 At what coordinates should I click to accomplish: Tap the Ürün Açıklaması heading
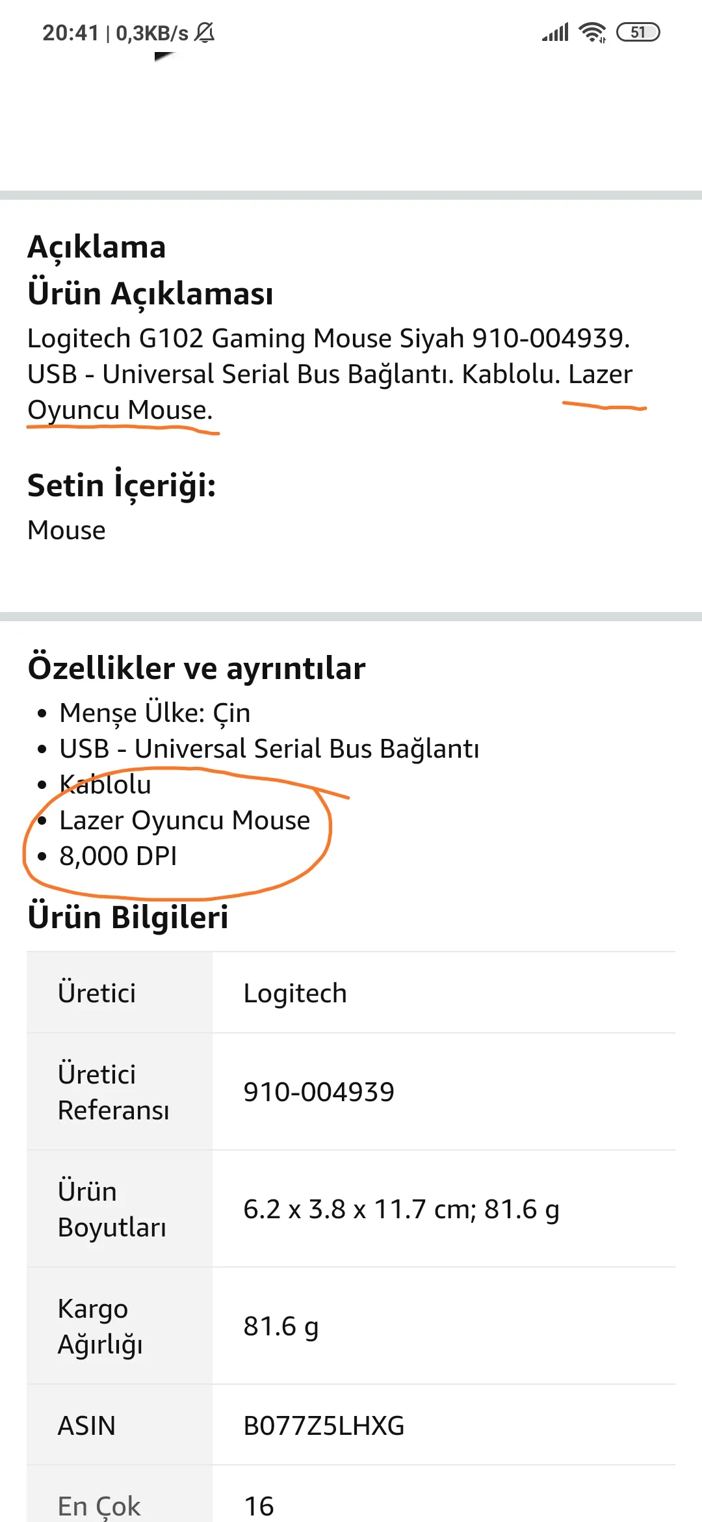click(x=150, y=293)
